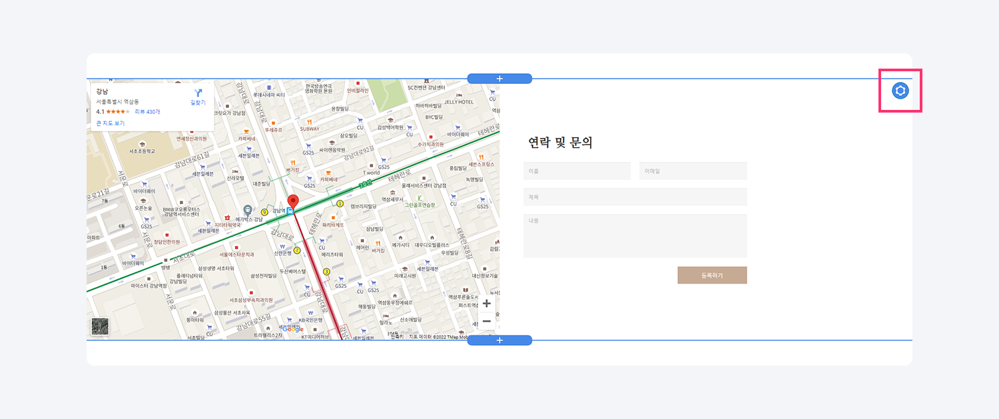The width and height of the screenshot is (999, 419).
Task: Open the 리뷰 430개 reviews link
Action: (147, 112)
